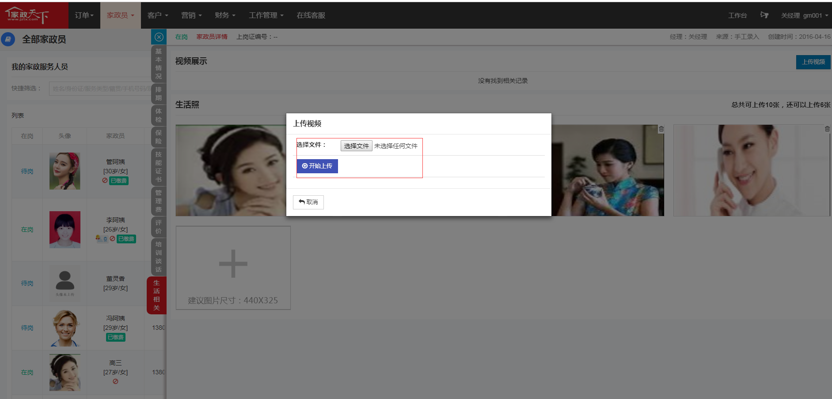Close the detail panel with the X icon
Screen dimensions: 832x399
pos(159,37)
